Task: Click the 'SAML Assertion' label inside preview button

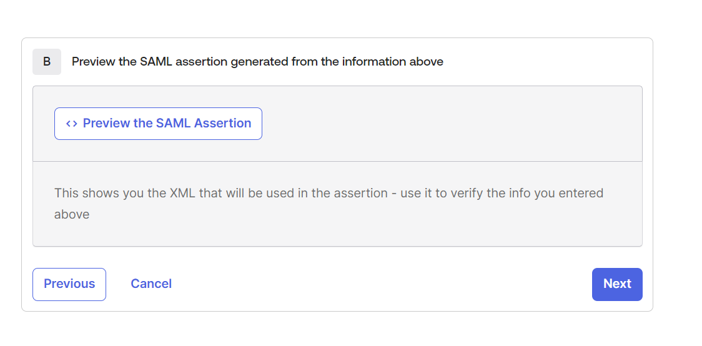Action: (x=204, y=123)
